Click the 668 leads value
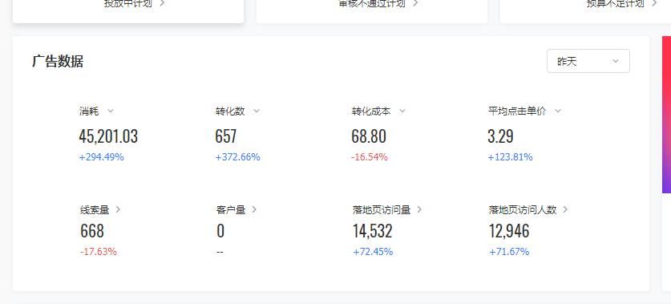This screenshot has height=304, width=671. [92, 231]
